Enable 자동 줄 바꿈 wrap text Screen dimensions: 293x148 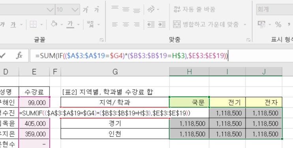(194, 9)
